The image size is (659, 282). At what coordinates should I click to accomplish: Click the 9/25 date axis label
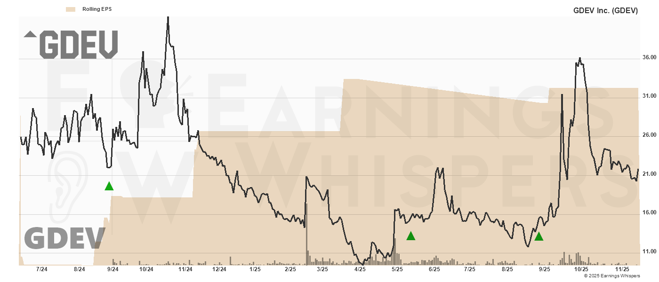(544, 269)
